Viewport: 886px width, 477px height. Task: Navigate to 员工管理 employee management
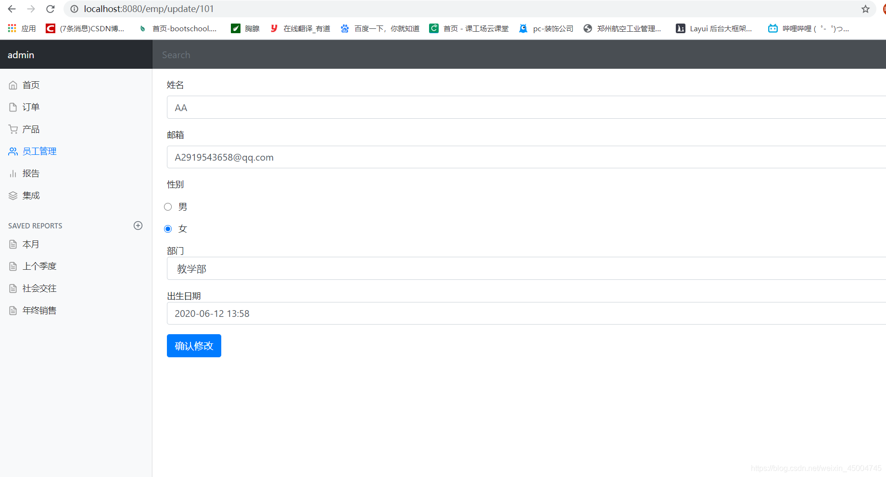pos(39,151)
